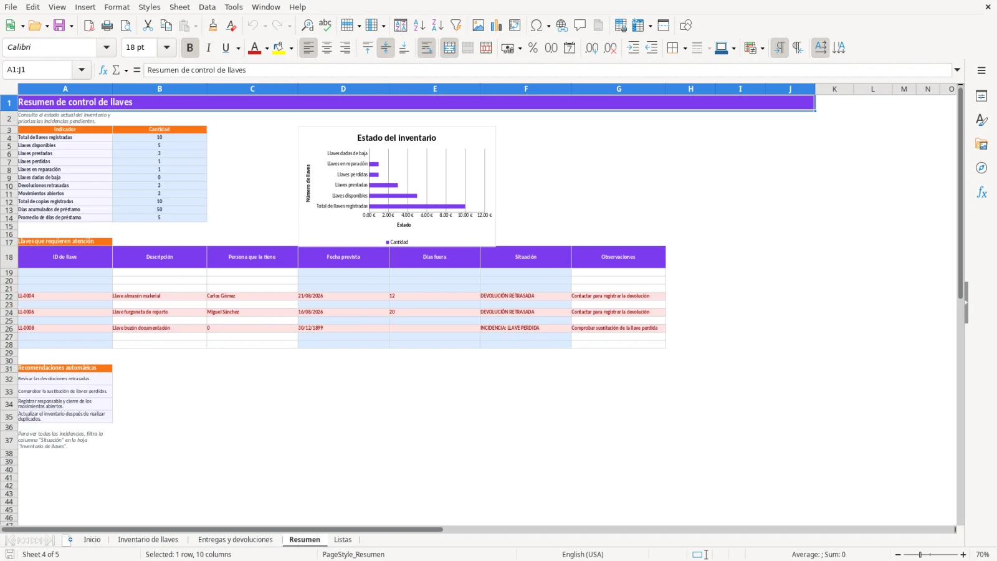Switch to the Inicio sheet tab

[x=92, y=540]
